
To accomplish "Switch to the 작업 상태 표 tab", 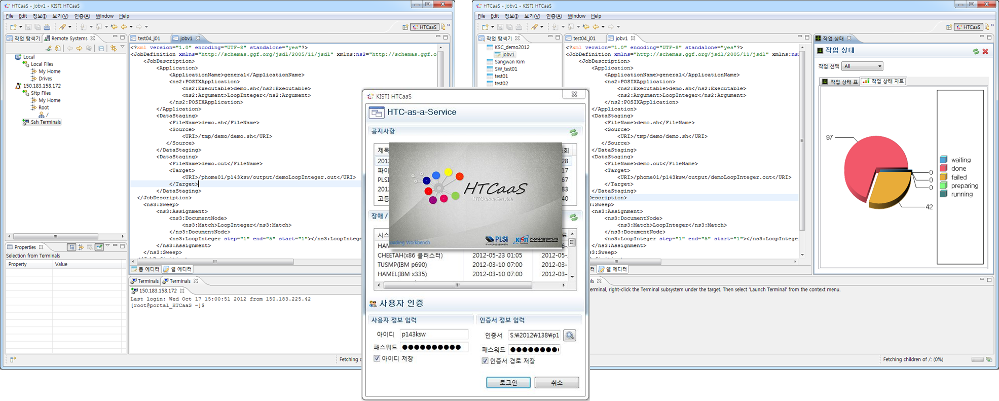I will point(839,82).
